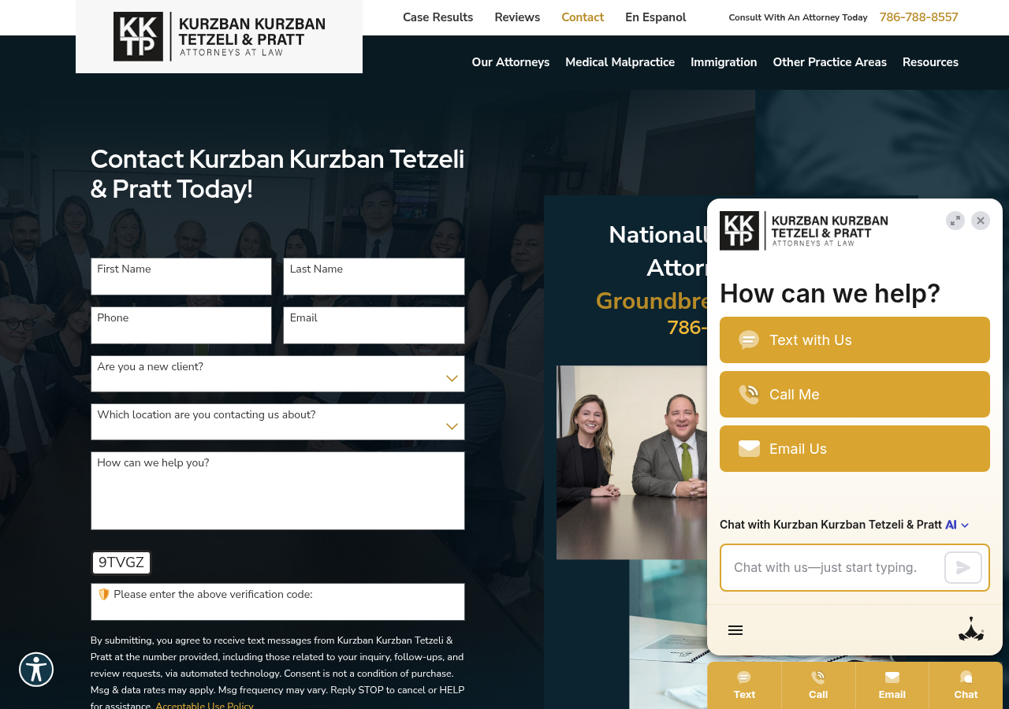Focus the Phone field
Screen dimensions: 1009x709
click(x=181, y=325)
